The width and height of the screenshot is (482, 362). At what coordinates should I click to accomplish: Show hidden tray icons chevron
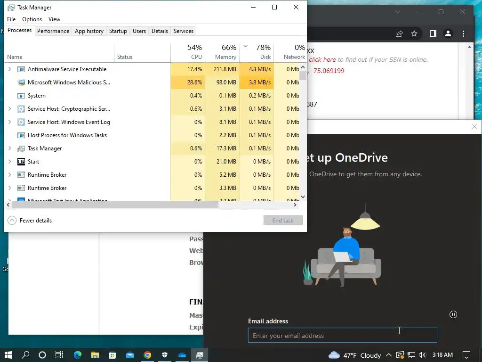tap(388, 355)
